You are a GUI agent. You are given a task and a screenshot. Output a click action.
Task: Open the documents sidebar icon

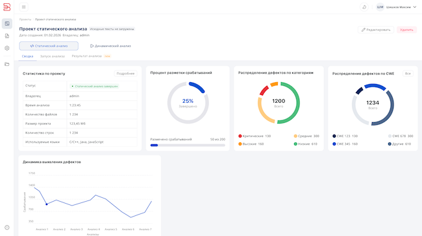click(7, 36)
